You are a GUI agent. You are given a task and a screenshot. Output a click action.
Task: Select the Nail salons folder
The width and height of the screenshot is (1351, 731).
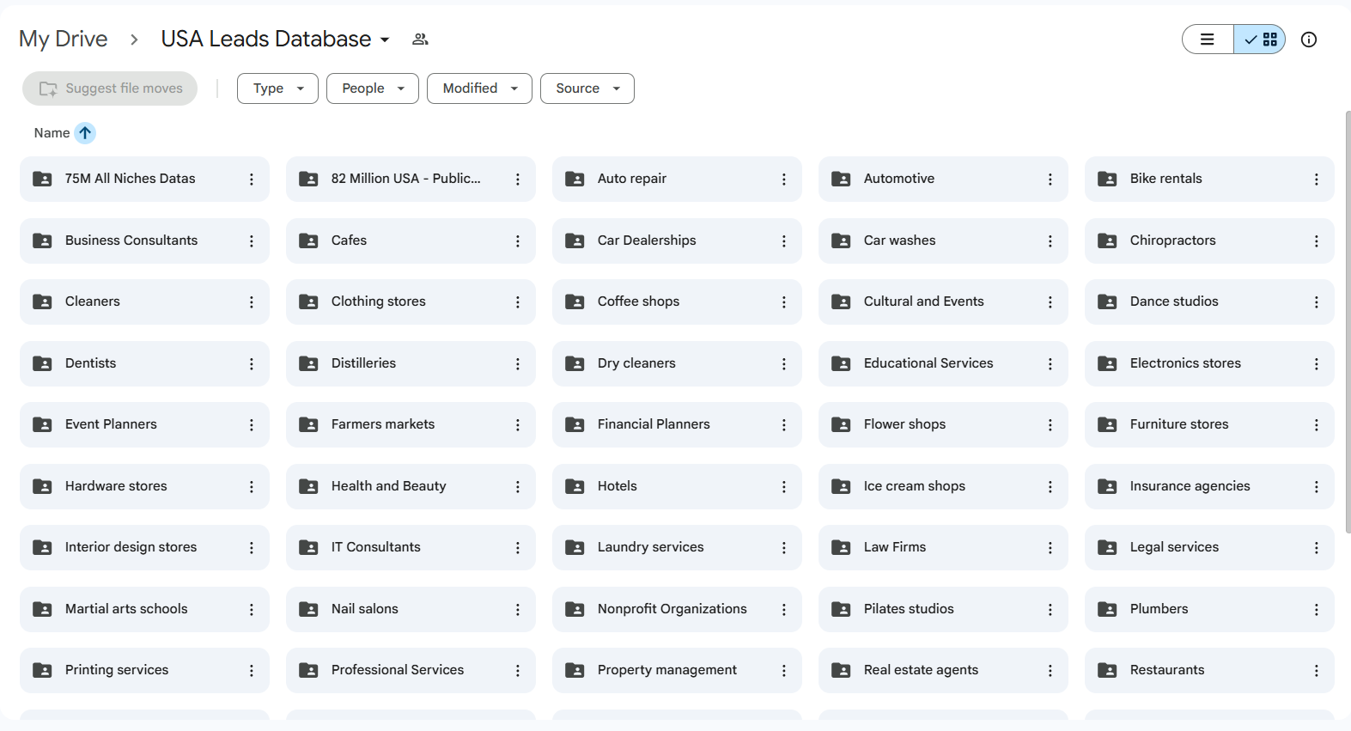[411, 610]
